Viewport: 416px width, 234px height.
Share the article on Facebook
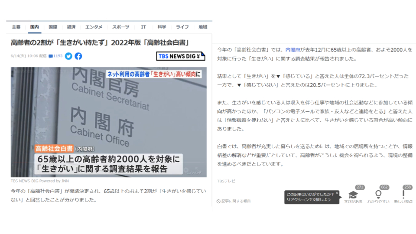[78, 56]
